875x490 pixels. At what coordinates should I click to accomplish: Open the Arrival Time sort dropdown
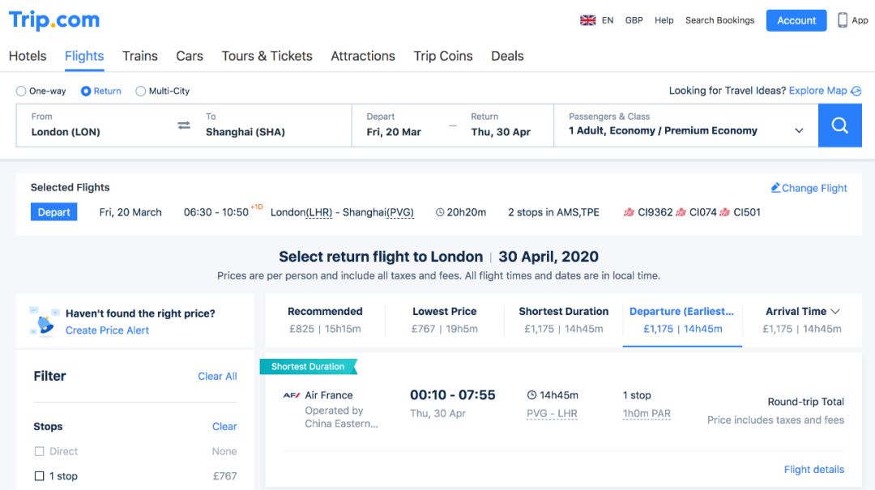[835, 312]
